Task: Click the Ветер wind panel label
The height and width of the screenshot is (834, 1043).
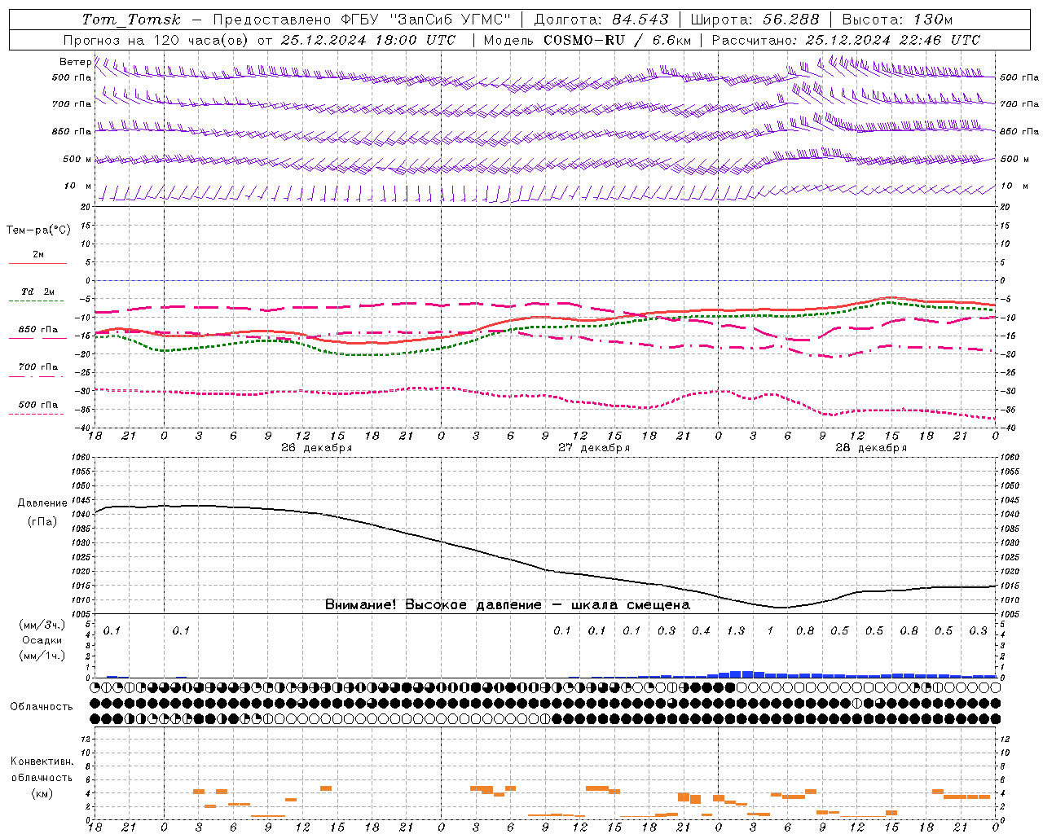Action: coord(75,62)
